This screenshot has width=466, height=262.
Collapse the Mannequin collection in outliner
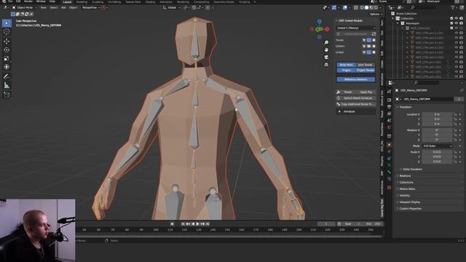(398, 23)
